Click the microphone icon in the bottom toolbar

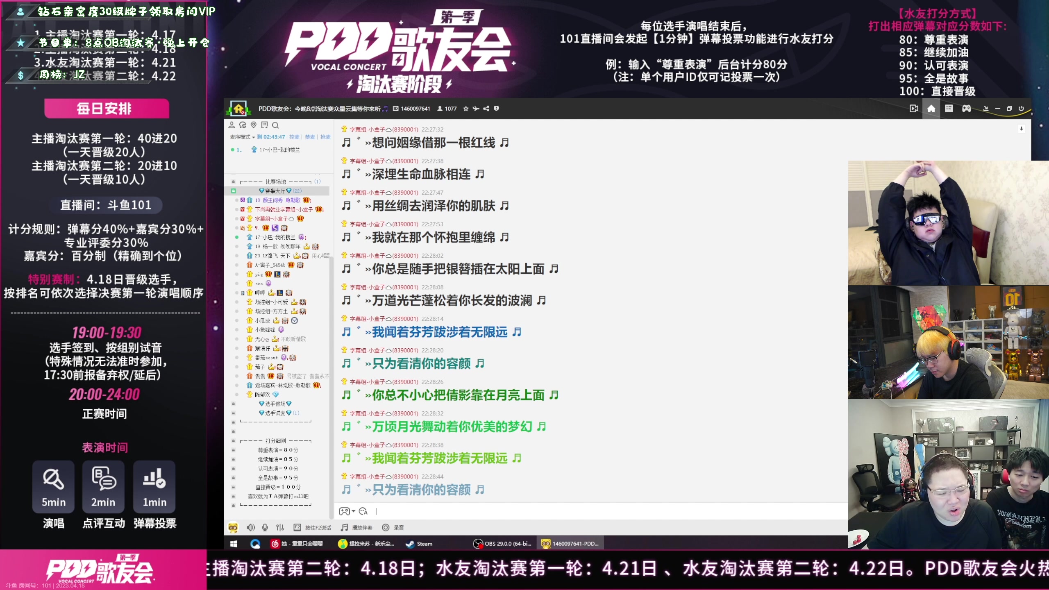click(x=265, y=528)
